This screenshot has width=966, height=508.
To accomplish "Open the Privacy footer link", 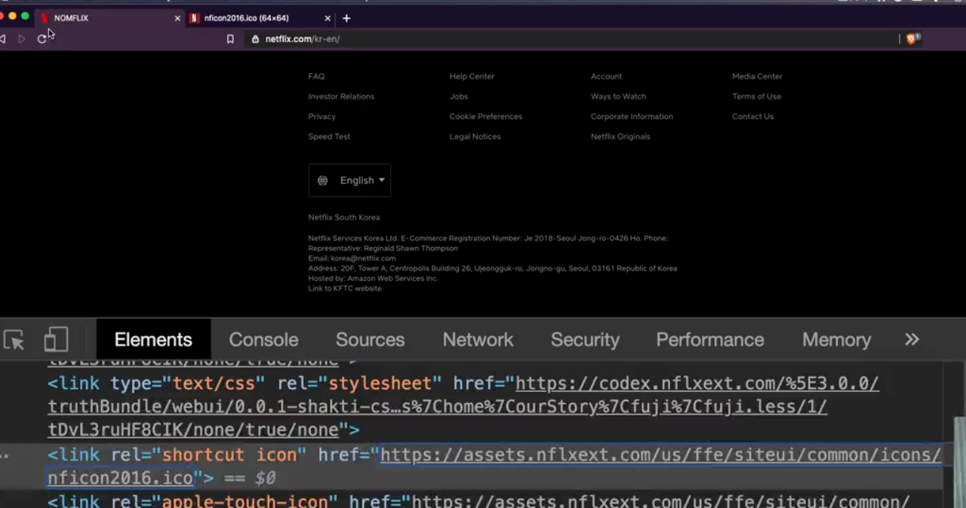I will 321,117.
